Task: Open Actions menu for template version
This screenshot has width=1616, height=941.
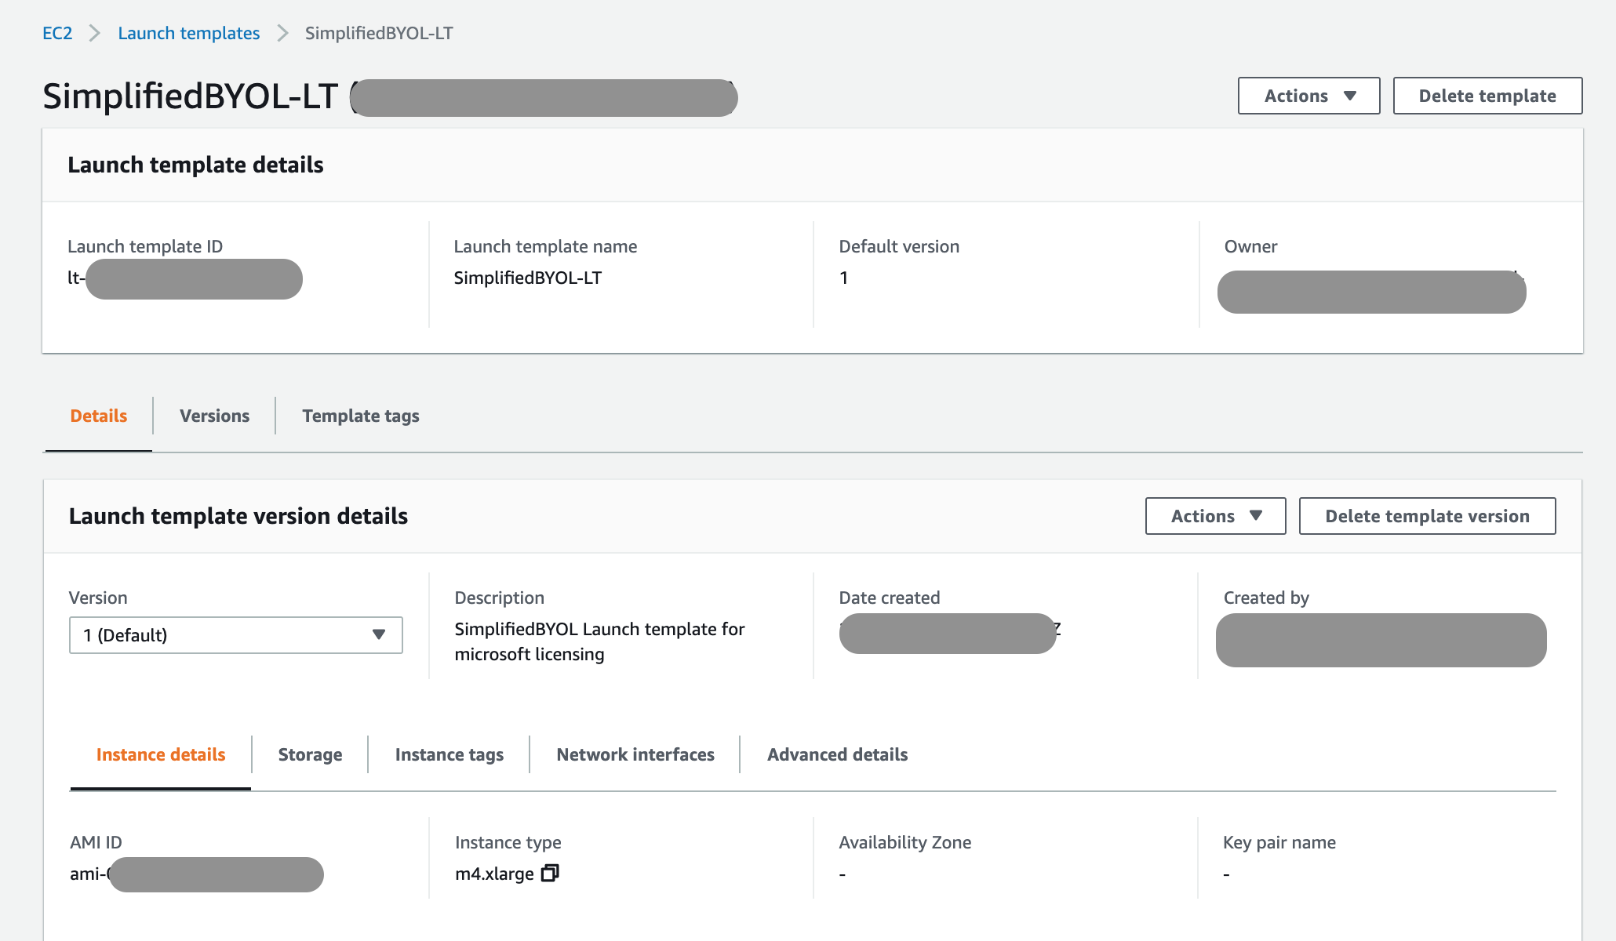Action: tap(1215, 516)
